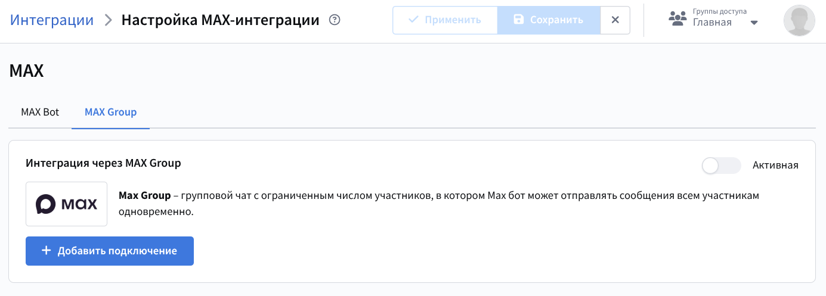The image size is (826, 296).
Task: Go back via the Интеграции breadcrumb
Action: [x=52, y=20]
